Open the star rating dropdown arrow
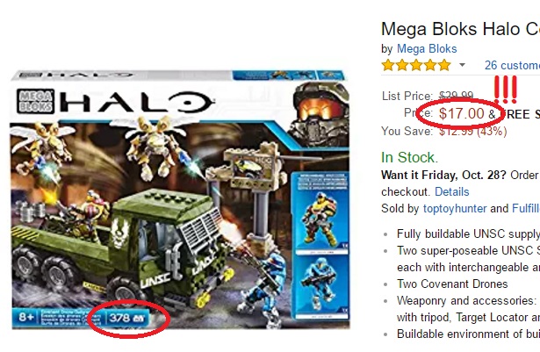The image size is (540, 352). point(462,65)
